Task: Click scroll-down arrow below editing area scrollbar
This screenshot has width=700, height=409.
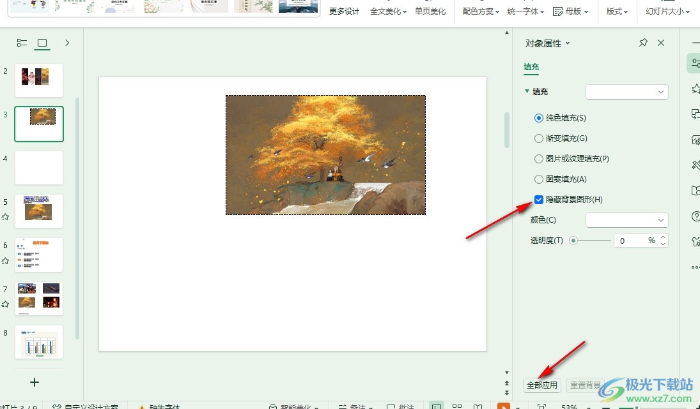Action: 507,373
